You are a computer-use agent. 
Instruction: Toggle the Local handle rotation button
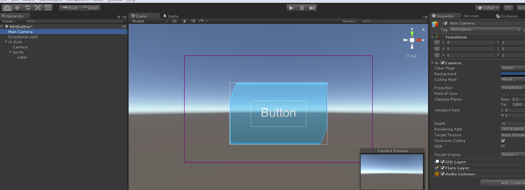coord(90,8)
